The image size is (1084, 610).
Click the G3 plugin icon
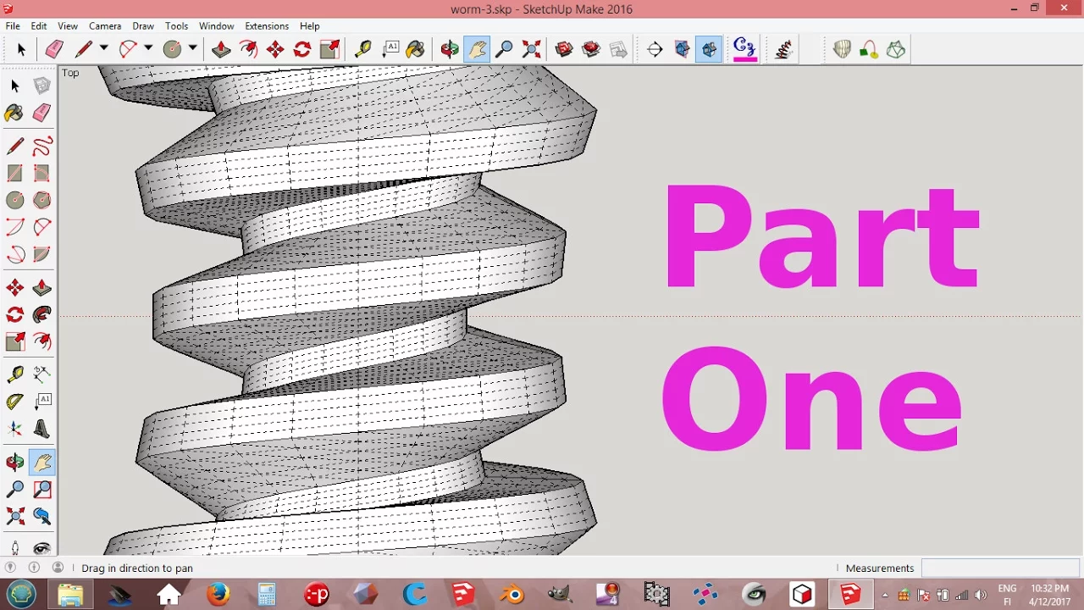pos(744,49)
